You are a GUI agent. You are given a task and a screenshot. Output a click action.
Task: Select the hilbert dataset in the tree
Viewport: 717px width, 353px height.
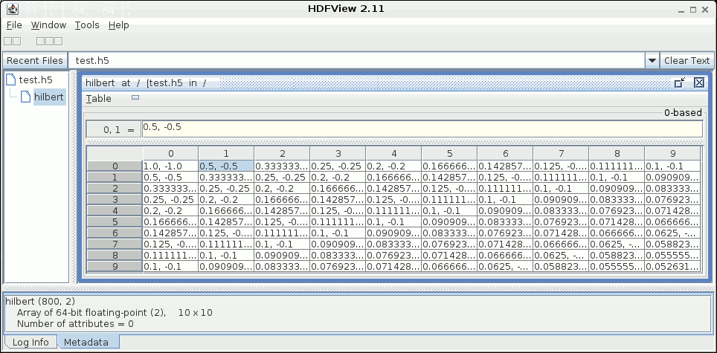pos(49,97)
